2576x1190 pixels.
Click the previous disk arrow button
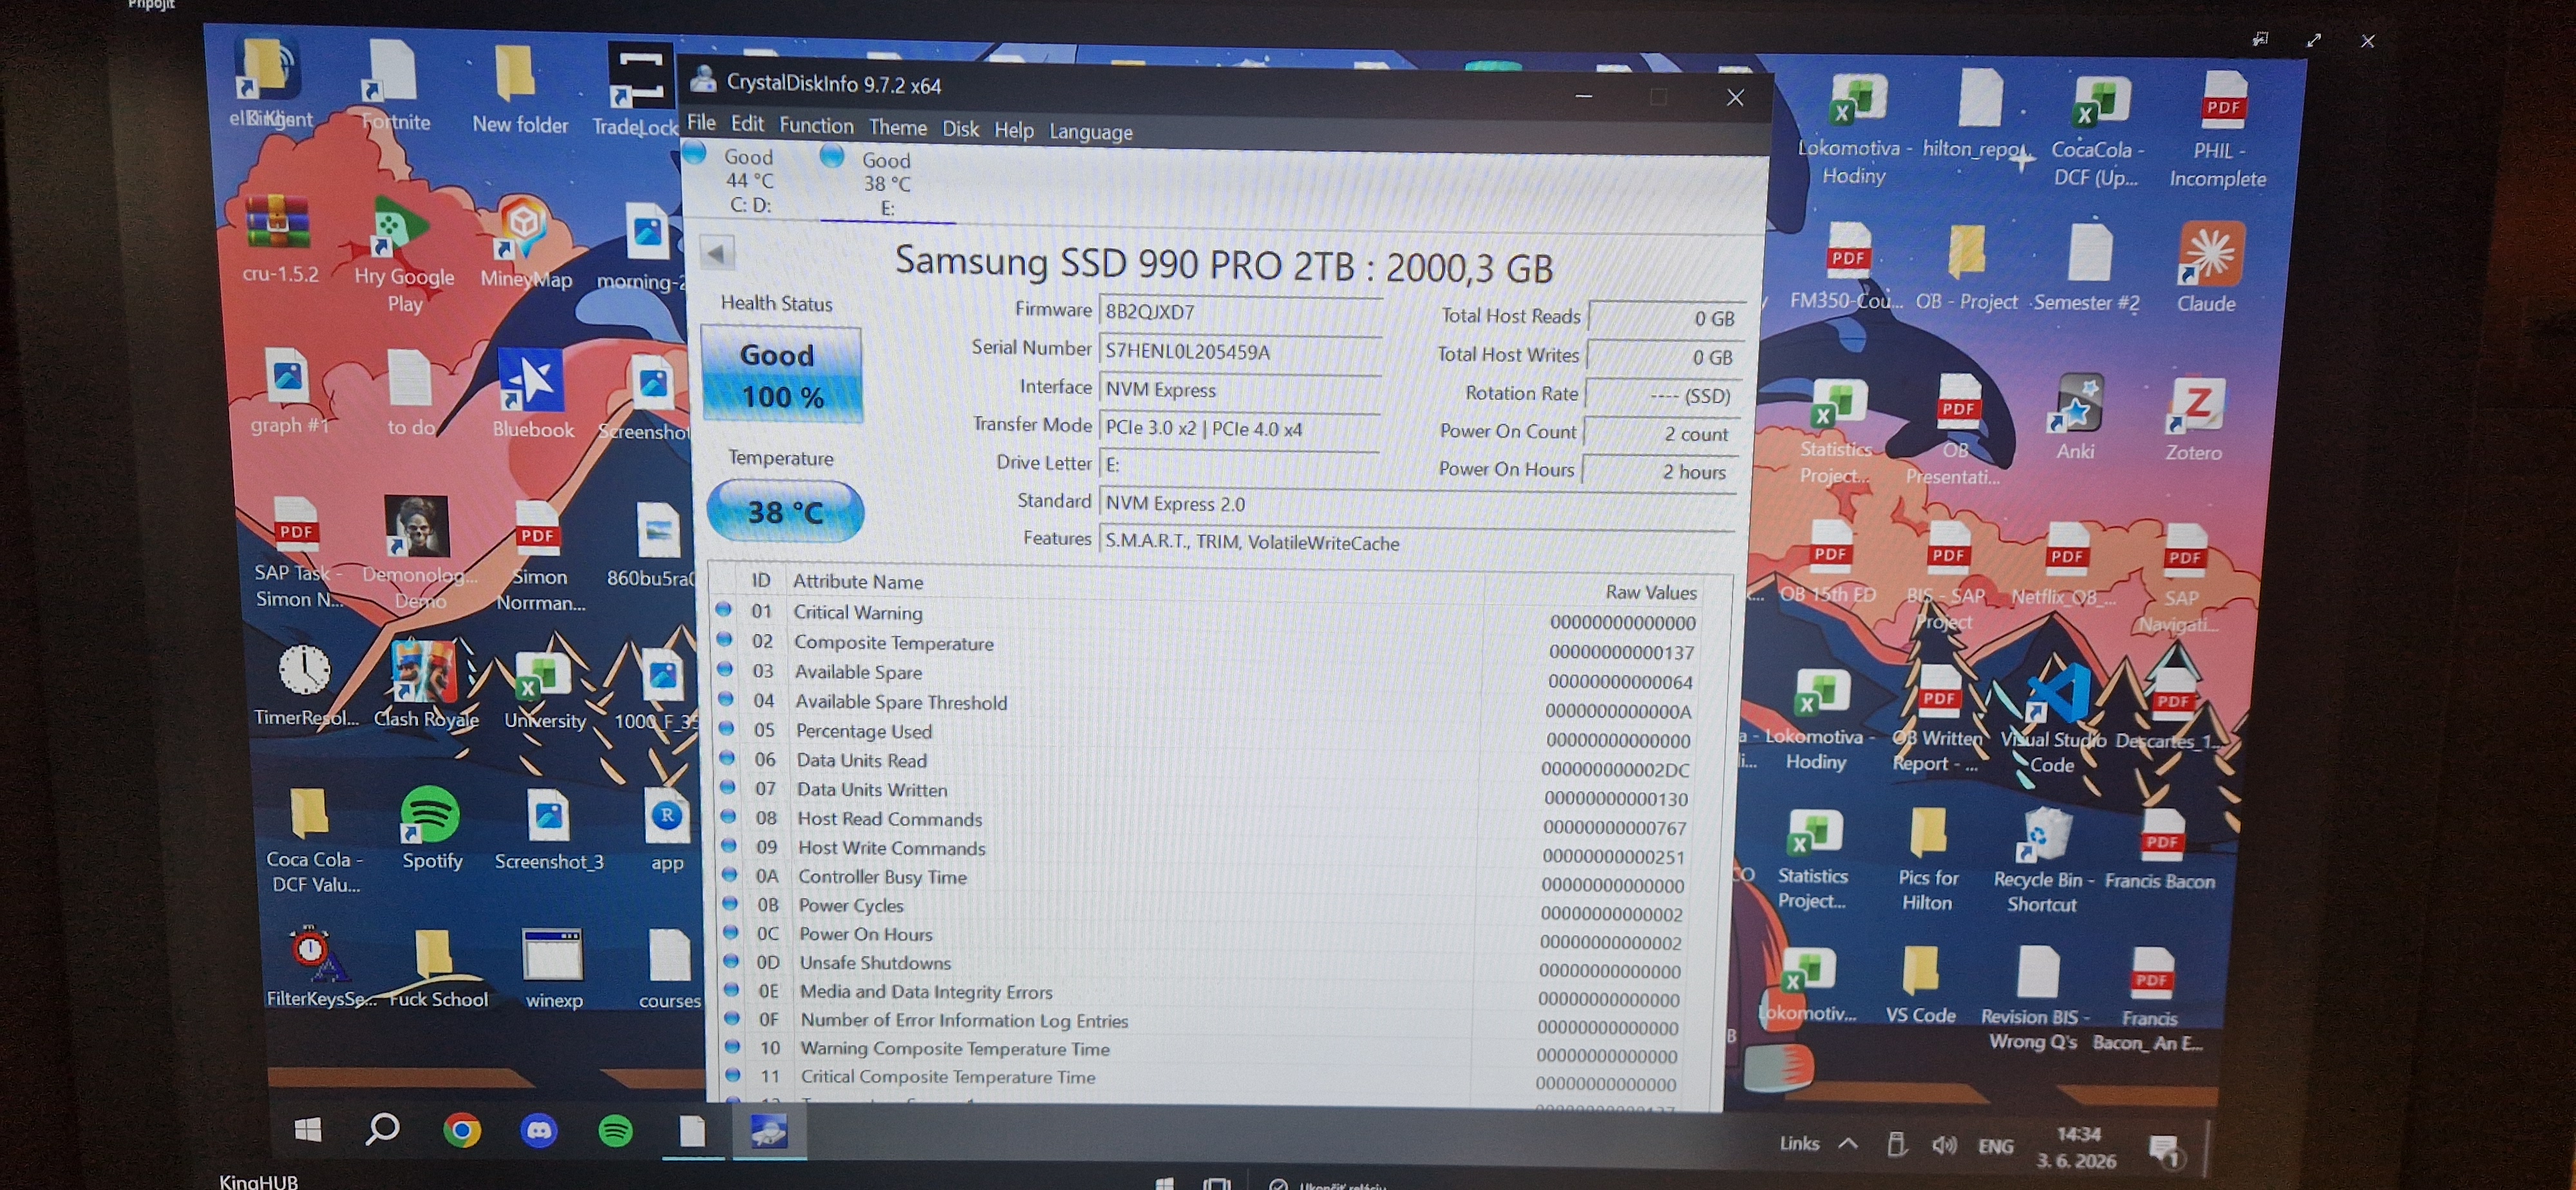[x=716, y=252]
